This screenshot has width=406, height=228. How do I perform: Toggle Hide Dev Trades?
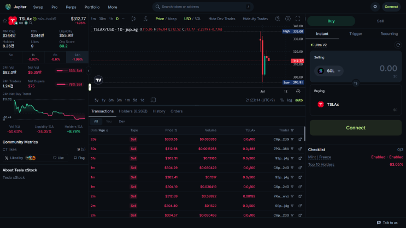[222, 19]
